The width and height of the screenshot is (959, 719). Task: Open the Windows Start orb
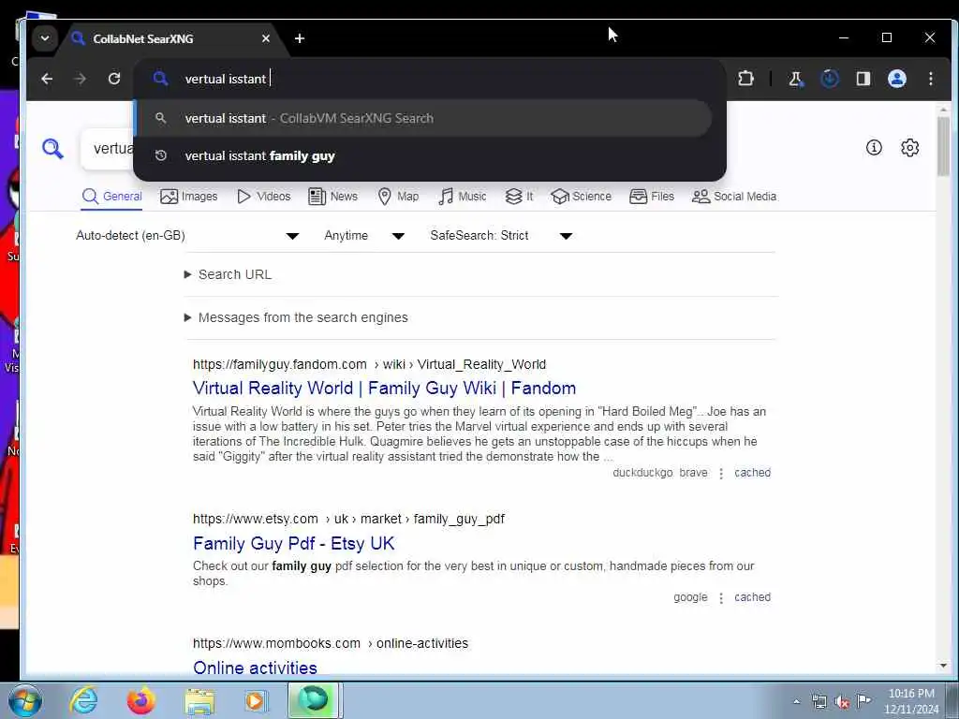tap(25, 700)
